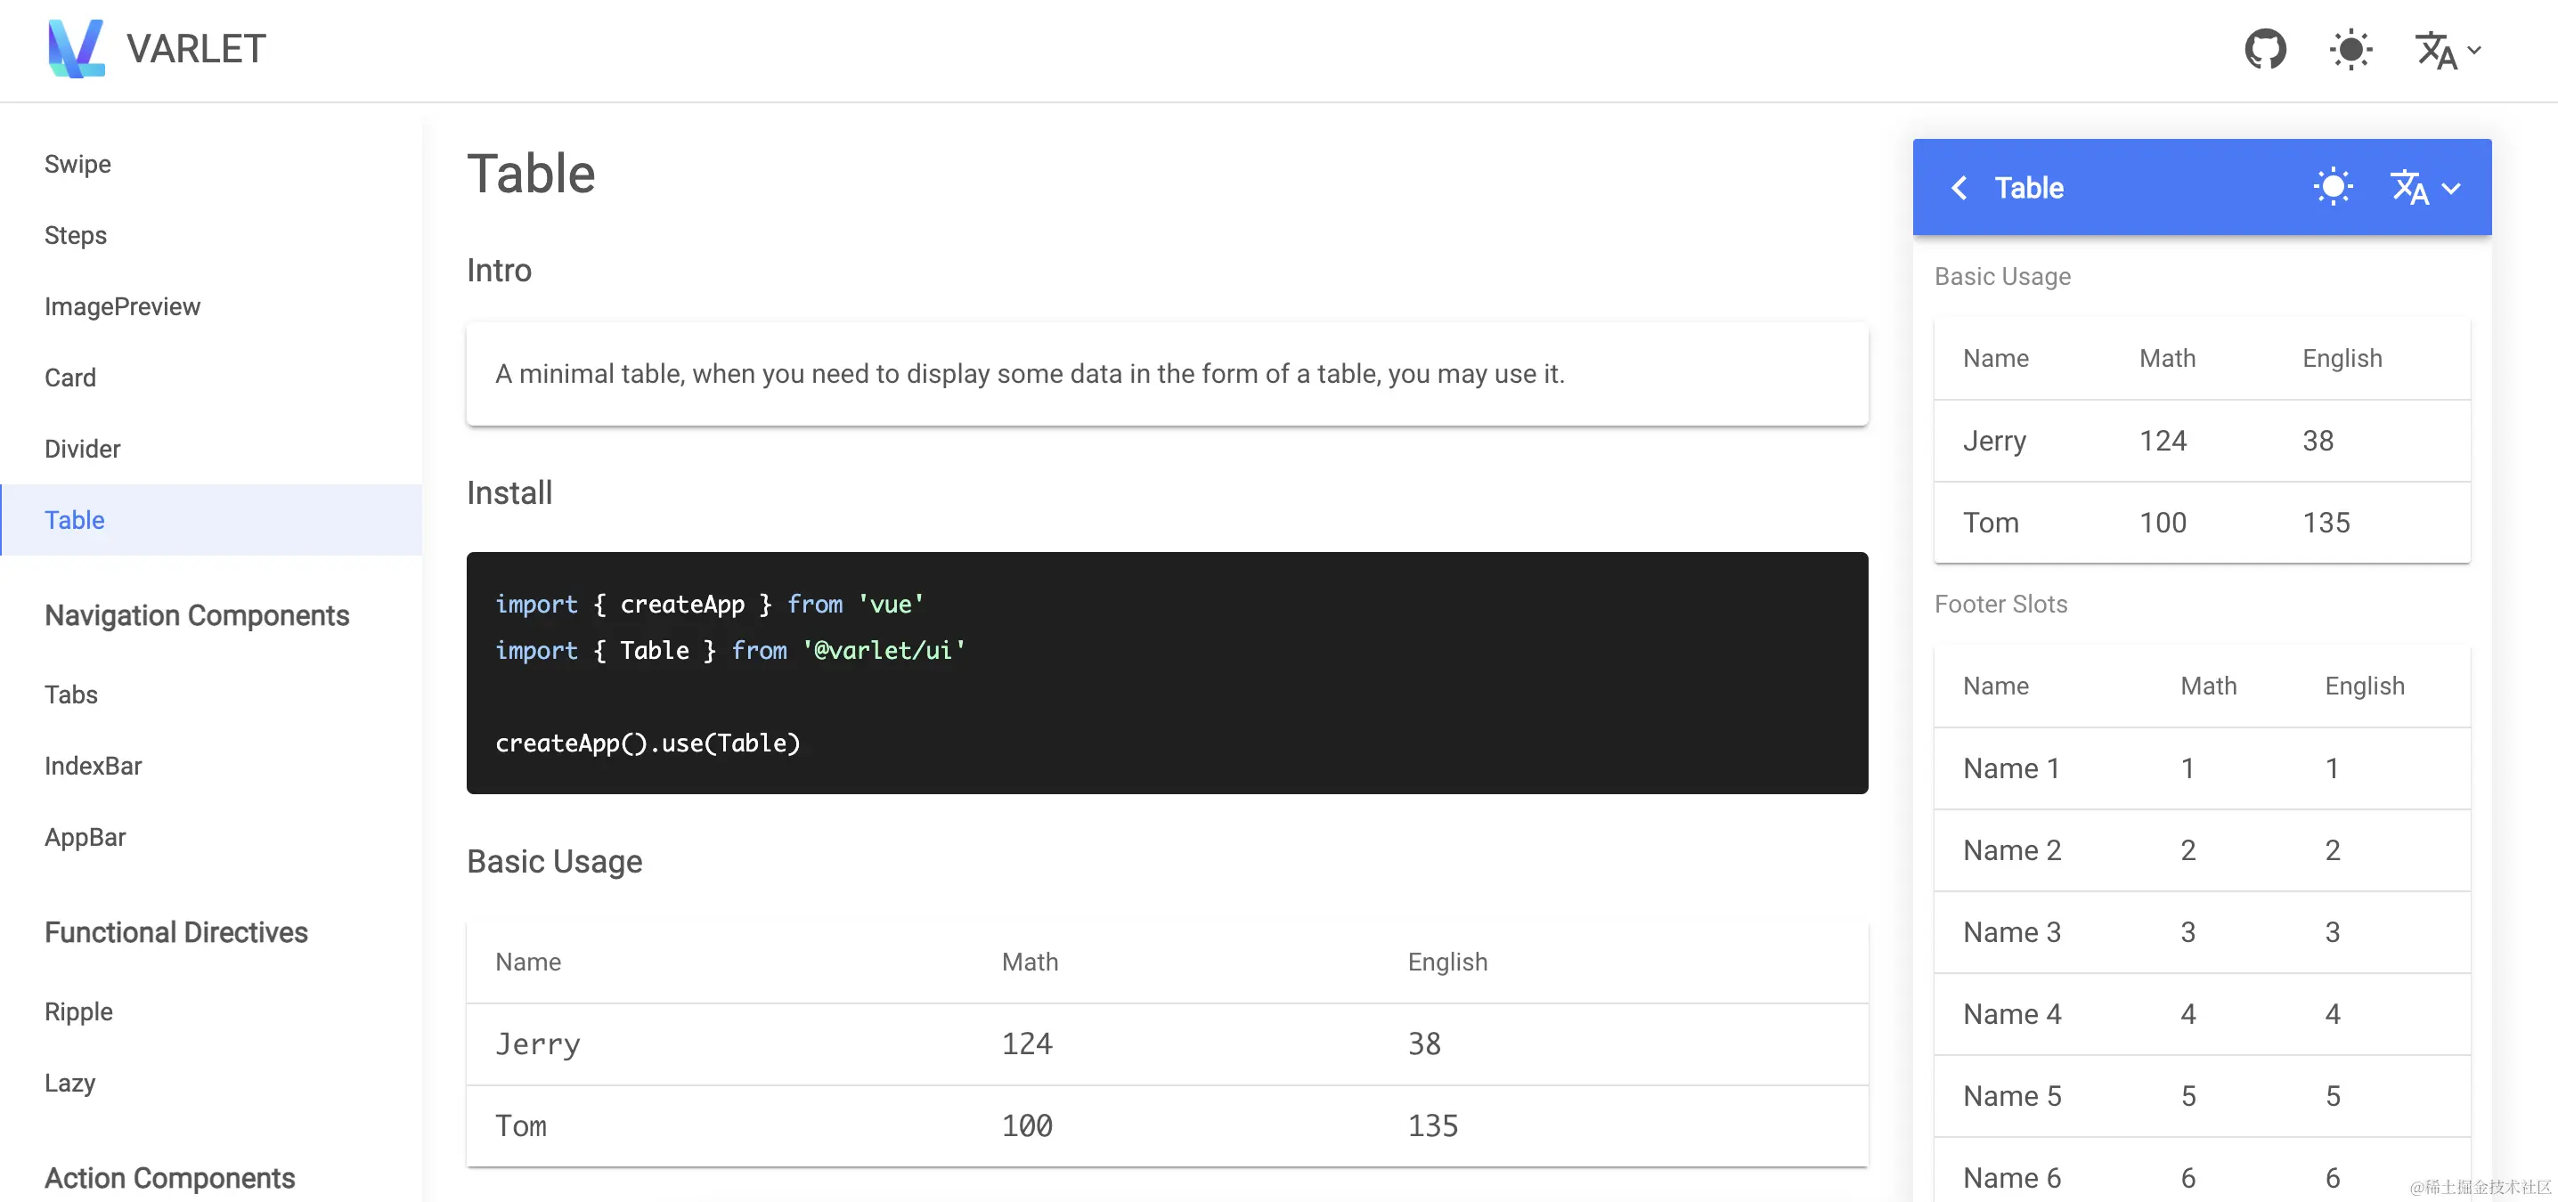Navigate to the ImagePreview docs
The height and width of the screenshot is (1202, 2558).
click(122, 306)
